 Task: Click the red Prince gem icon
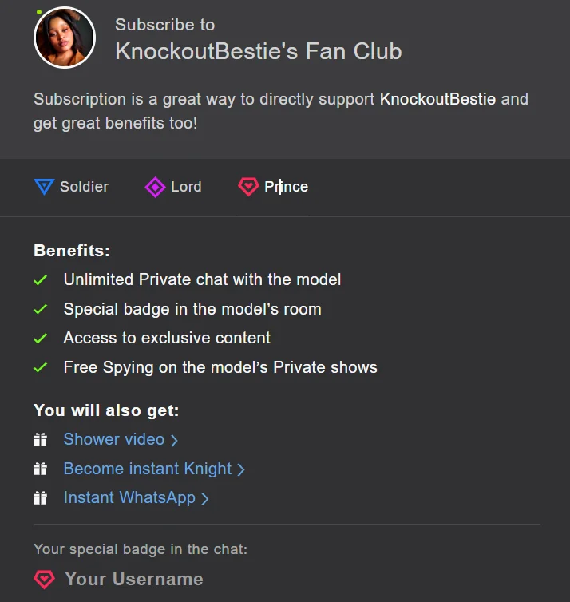pos(248,187)
